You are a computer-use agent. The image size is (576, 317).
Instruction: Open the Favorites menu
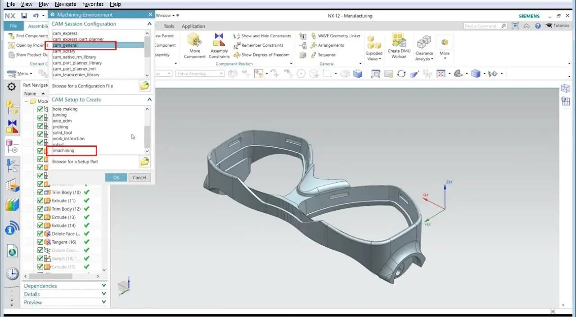pyautogui.click(x=93, y=4)
